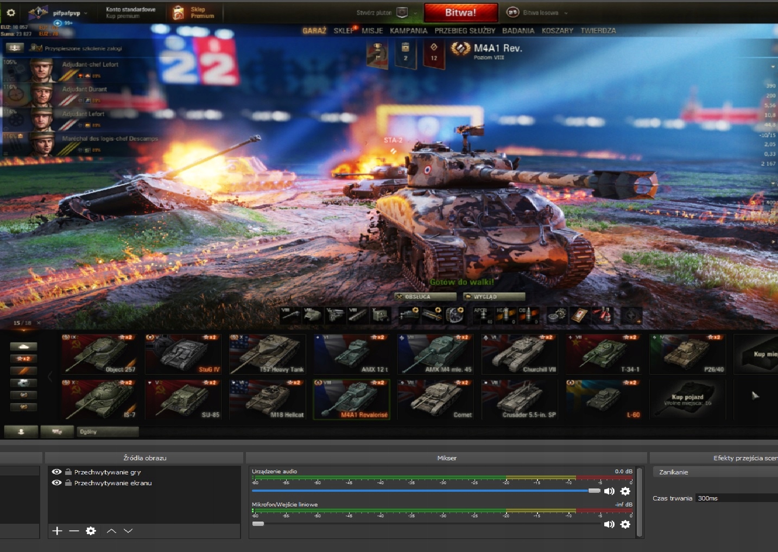Select the StuG IV tank

(183, 354)
